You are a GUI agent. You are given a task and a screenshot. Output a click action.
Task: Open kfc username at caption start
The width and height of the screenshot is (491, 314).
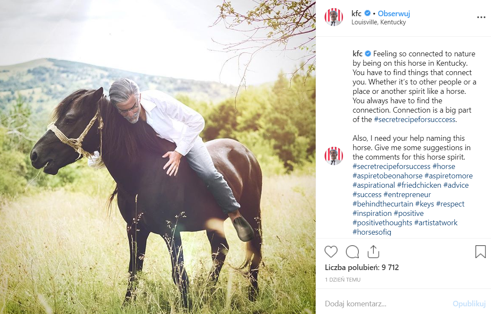pos(357,53)
